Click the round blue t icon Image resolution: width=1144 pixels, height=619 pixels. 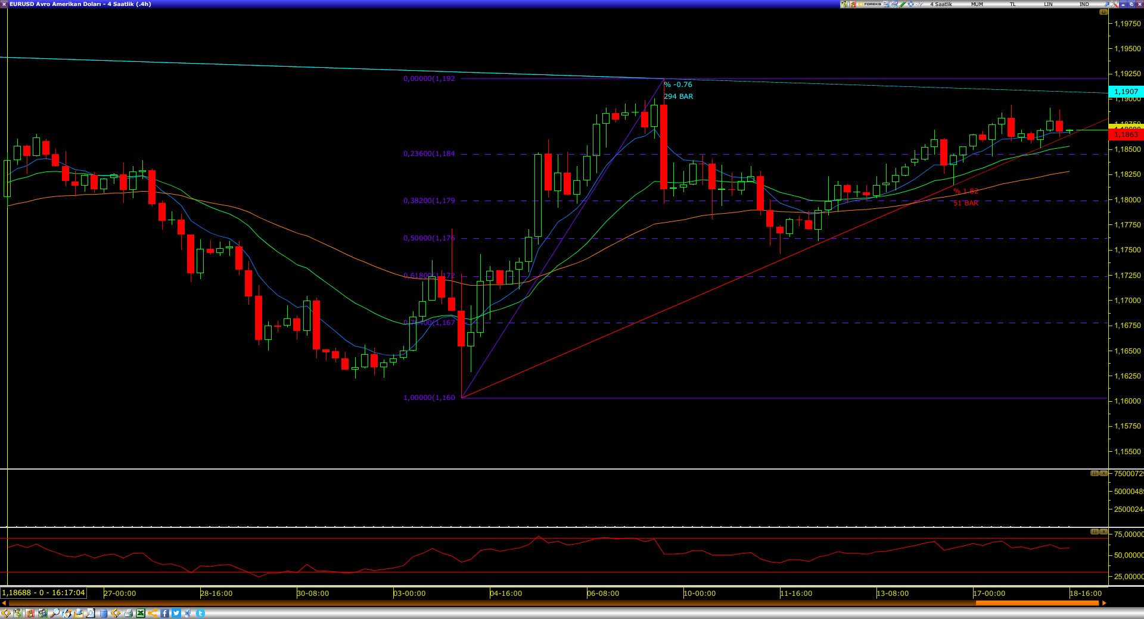(x=200, y=613)
